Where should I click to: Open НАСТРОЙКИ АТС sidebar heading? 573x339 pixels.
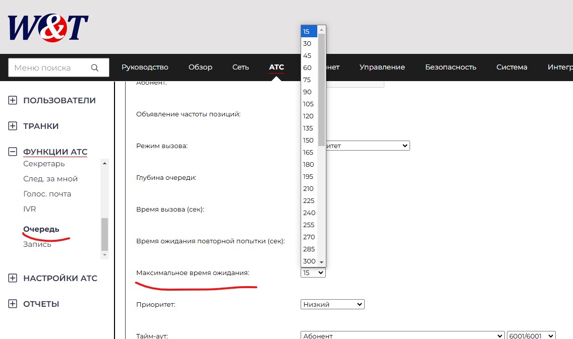(61, 279)
